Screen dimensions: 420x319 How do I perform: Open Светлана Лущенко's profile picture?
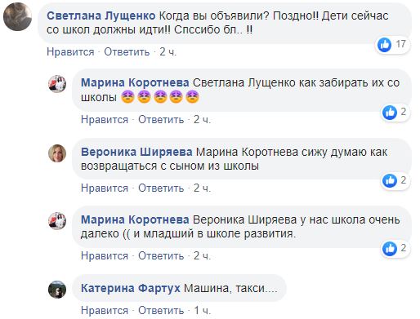point(17,16)
